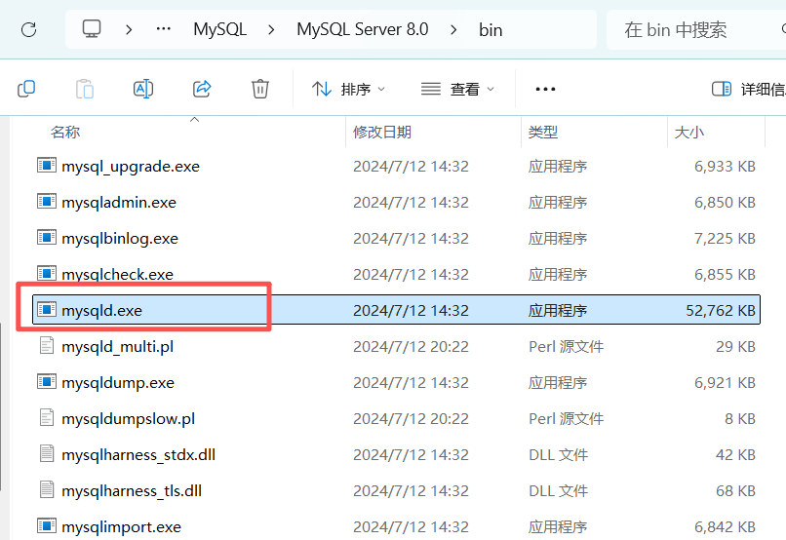
Task: Click the mysqldumpslow.pl document icon
Action: (x=47, y=418)
